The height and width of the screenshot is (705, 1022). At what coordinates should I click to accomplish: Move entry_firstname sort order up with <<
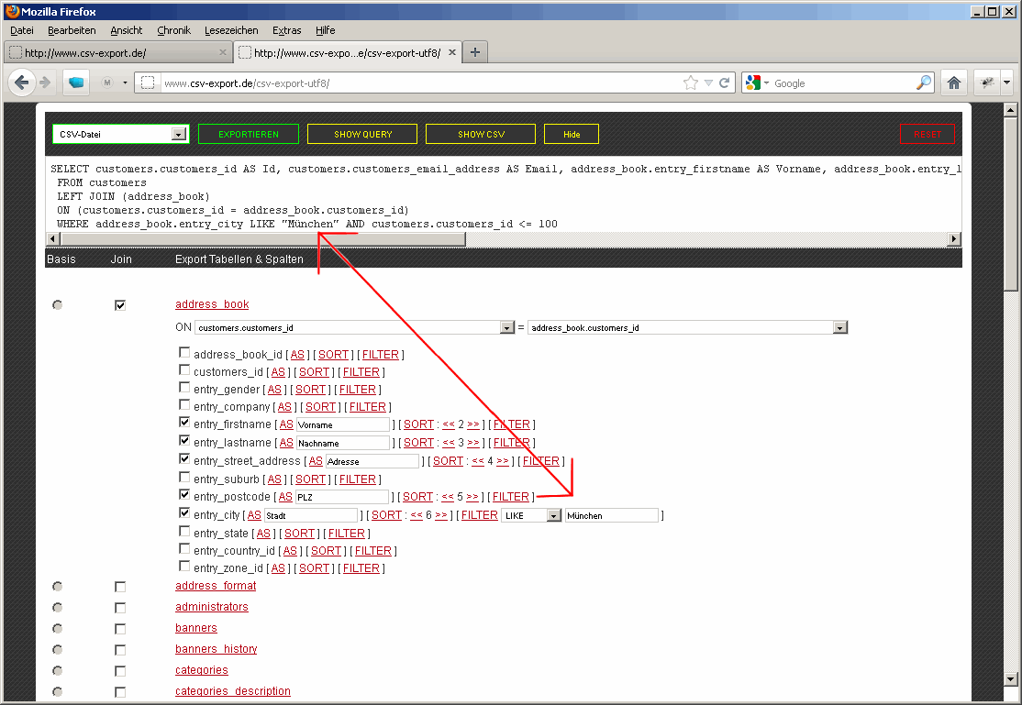coord(449,424)
